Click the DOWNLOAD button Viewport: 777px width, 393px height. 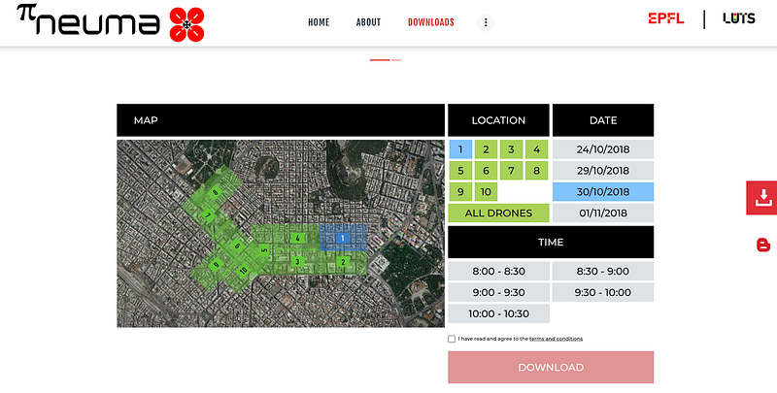point(551,367)
